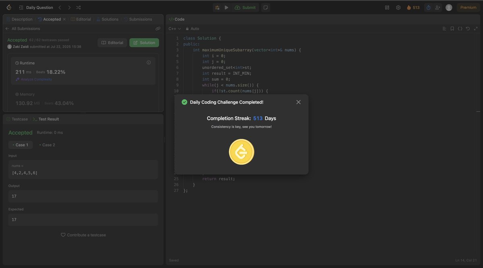Screen dimensions: 483x268
Task: Select the Test Result tab
Action: (45, 119)
